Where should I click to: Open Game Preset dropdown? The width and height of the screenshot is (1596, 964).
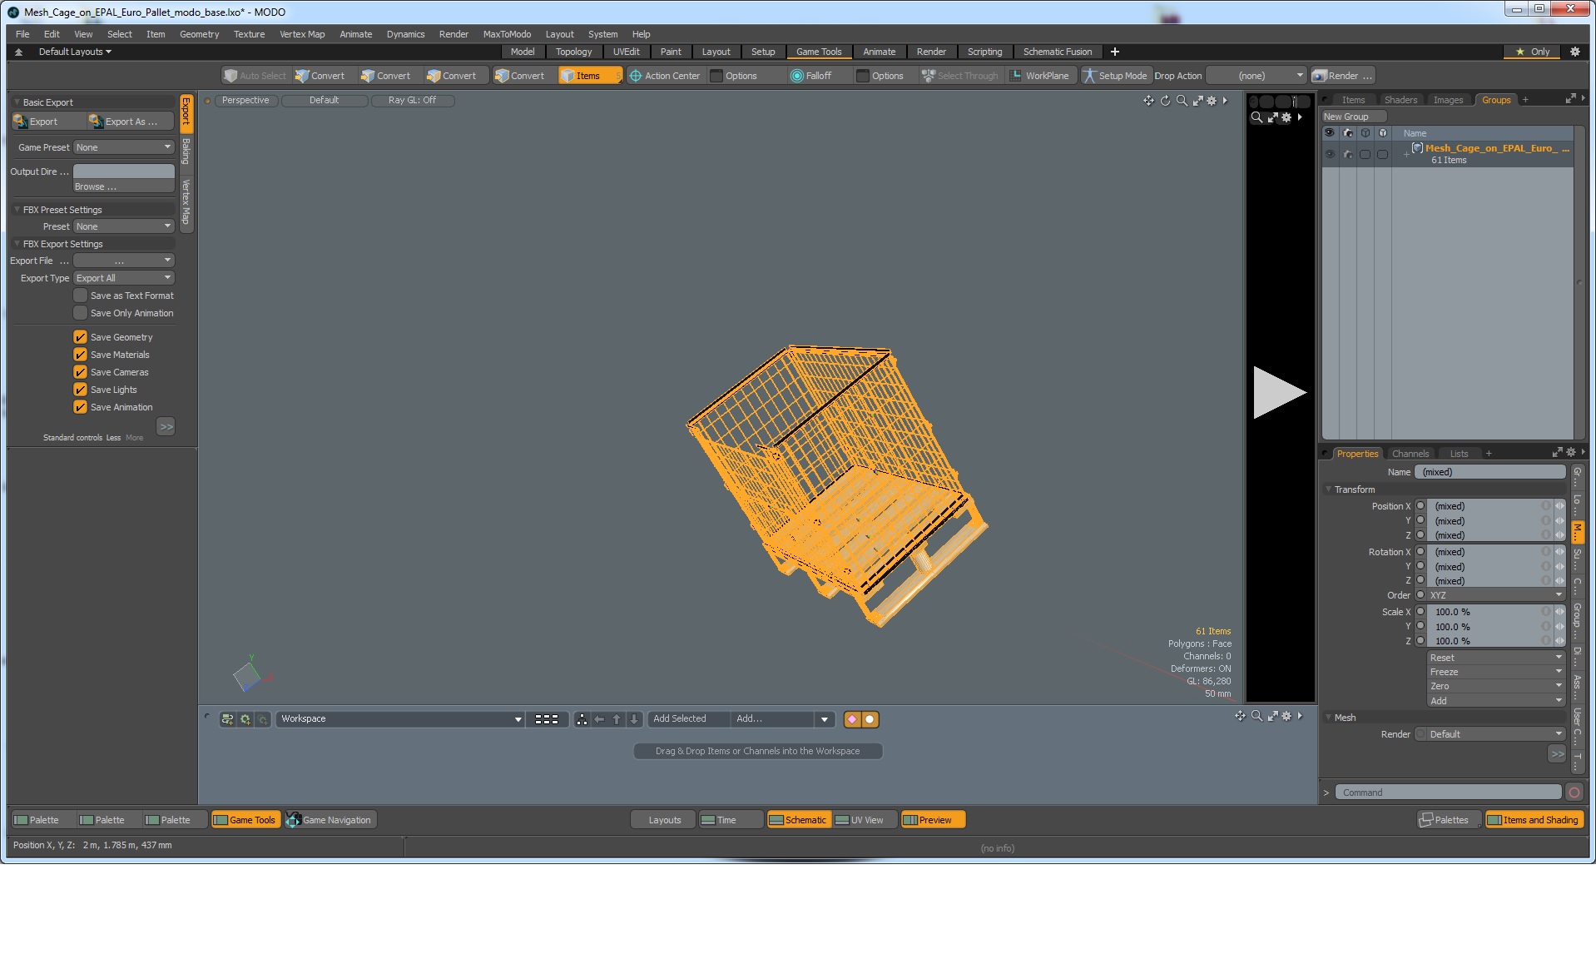coord(123,147)
